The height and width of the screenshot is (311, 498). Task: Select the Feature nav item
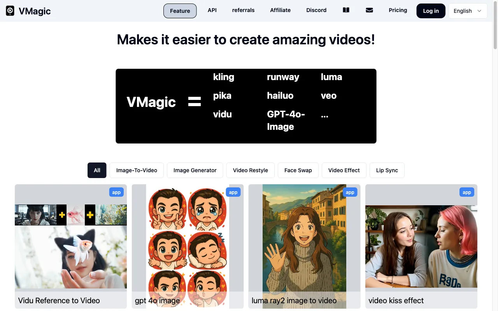tap(180, 11)
